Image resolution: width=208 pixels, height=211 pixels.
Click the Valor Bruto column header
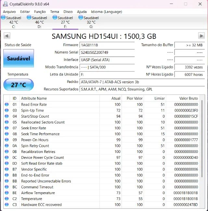pyautogui.click(x=183, y=98)
